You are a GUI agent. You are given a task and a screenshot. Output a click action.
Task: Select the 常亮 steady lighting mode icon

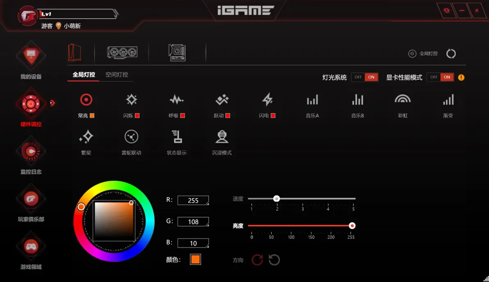tap(86, 100)
